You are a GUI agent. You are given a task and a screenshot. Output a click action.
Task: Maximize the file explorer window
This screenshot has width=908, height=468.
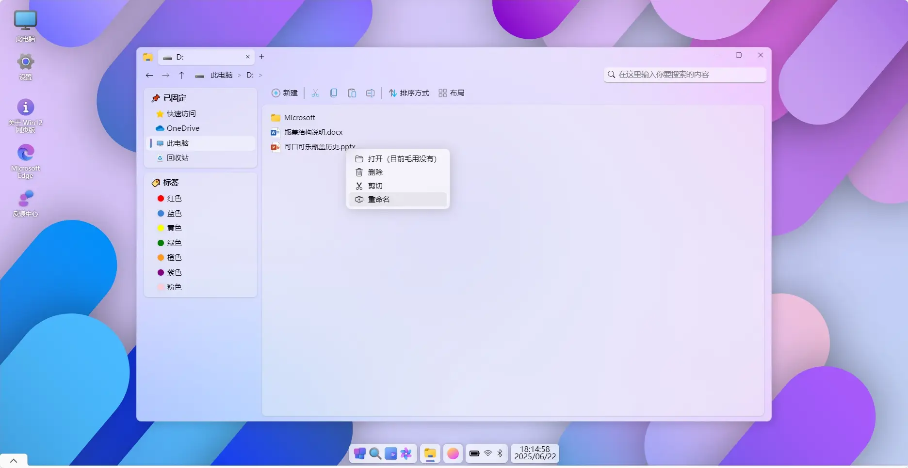click(x=739, y=55)
